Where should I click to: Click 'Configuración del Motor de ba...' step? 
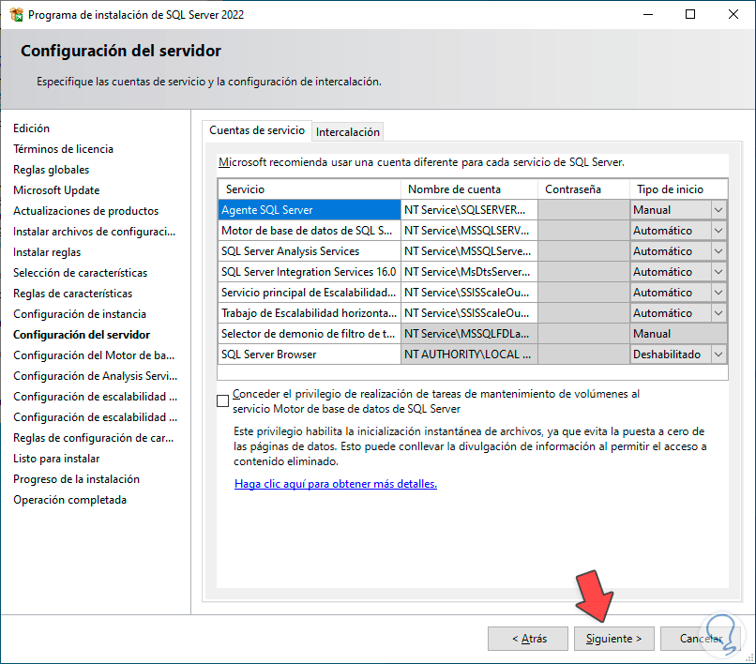click(x=94, y=355)
